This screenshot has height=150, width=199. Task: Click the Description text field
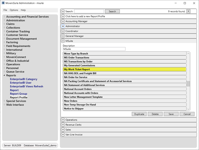pyautogui.click(x=94, y=49)
